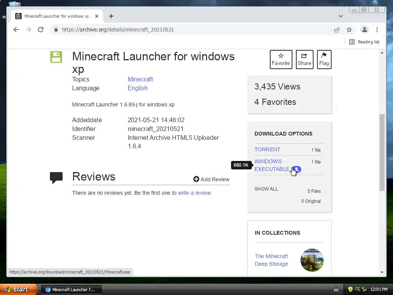The image size is (393, 295).
Task: Click the 4 Favorites text
Action: (275, 102)
